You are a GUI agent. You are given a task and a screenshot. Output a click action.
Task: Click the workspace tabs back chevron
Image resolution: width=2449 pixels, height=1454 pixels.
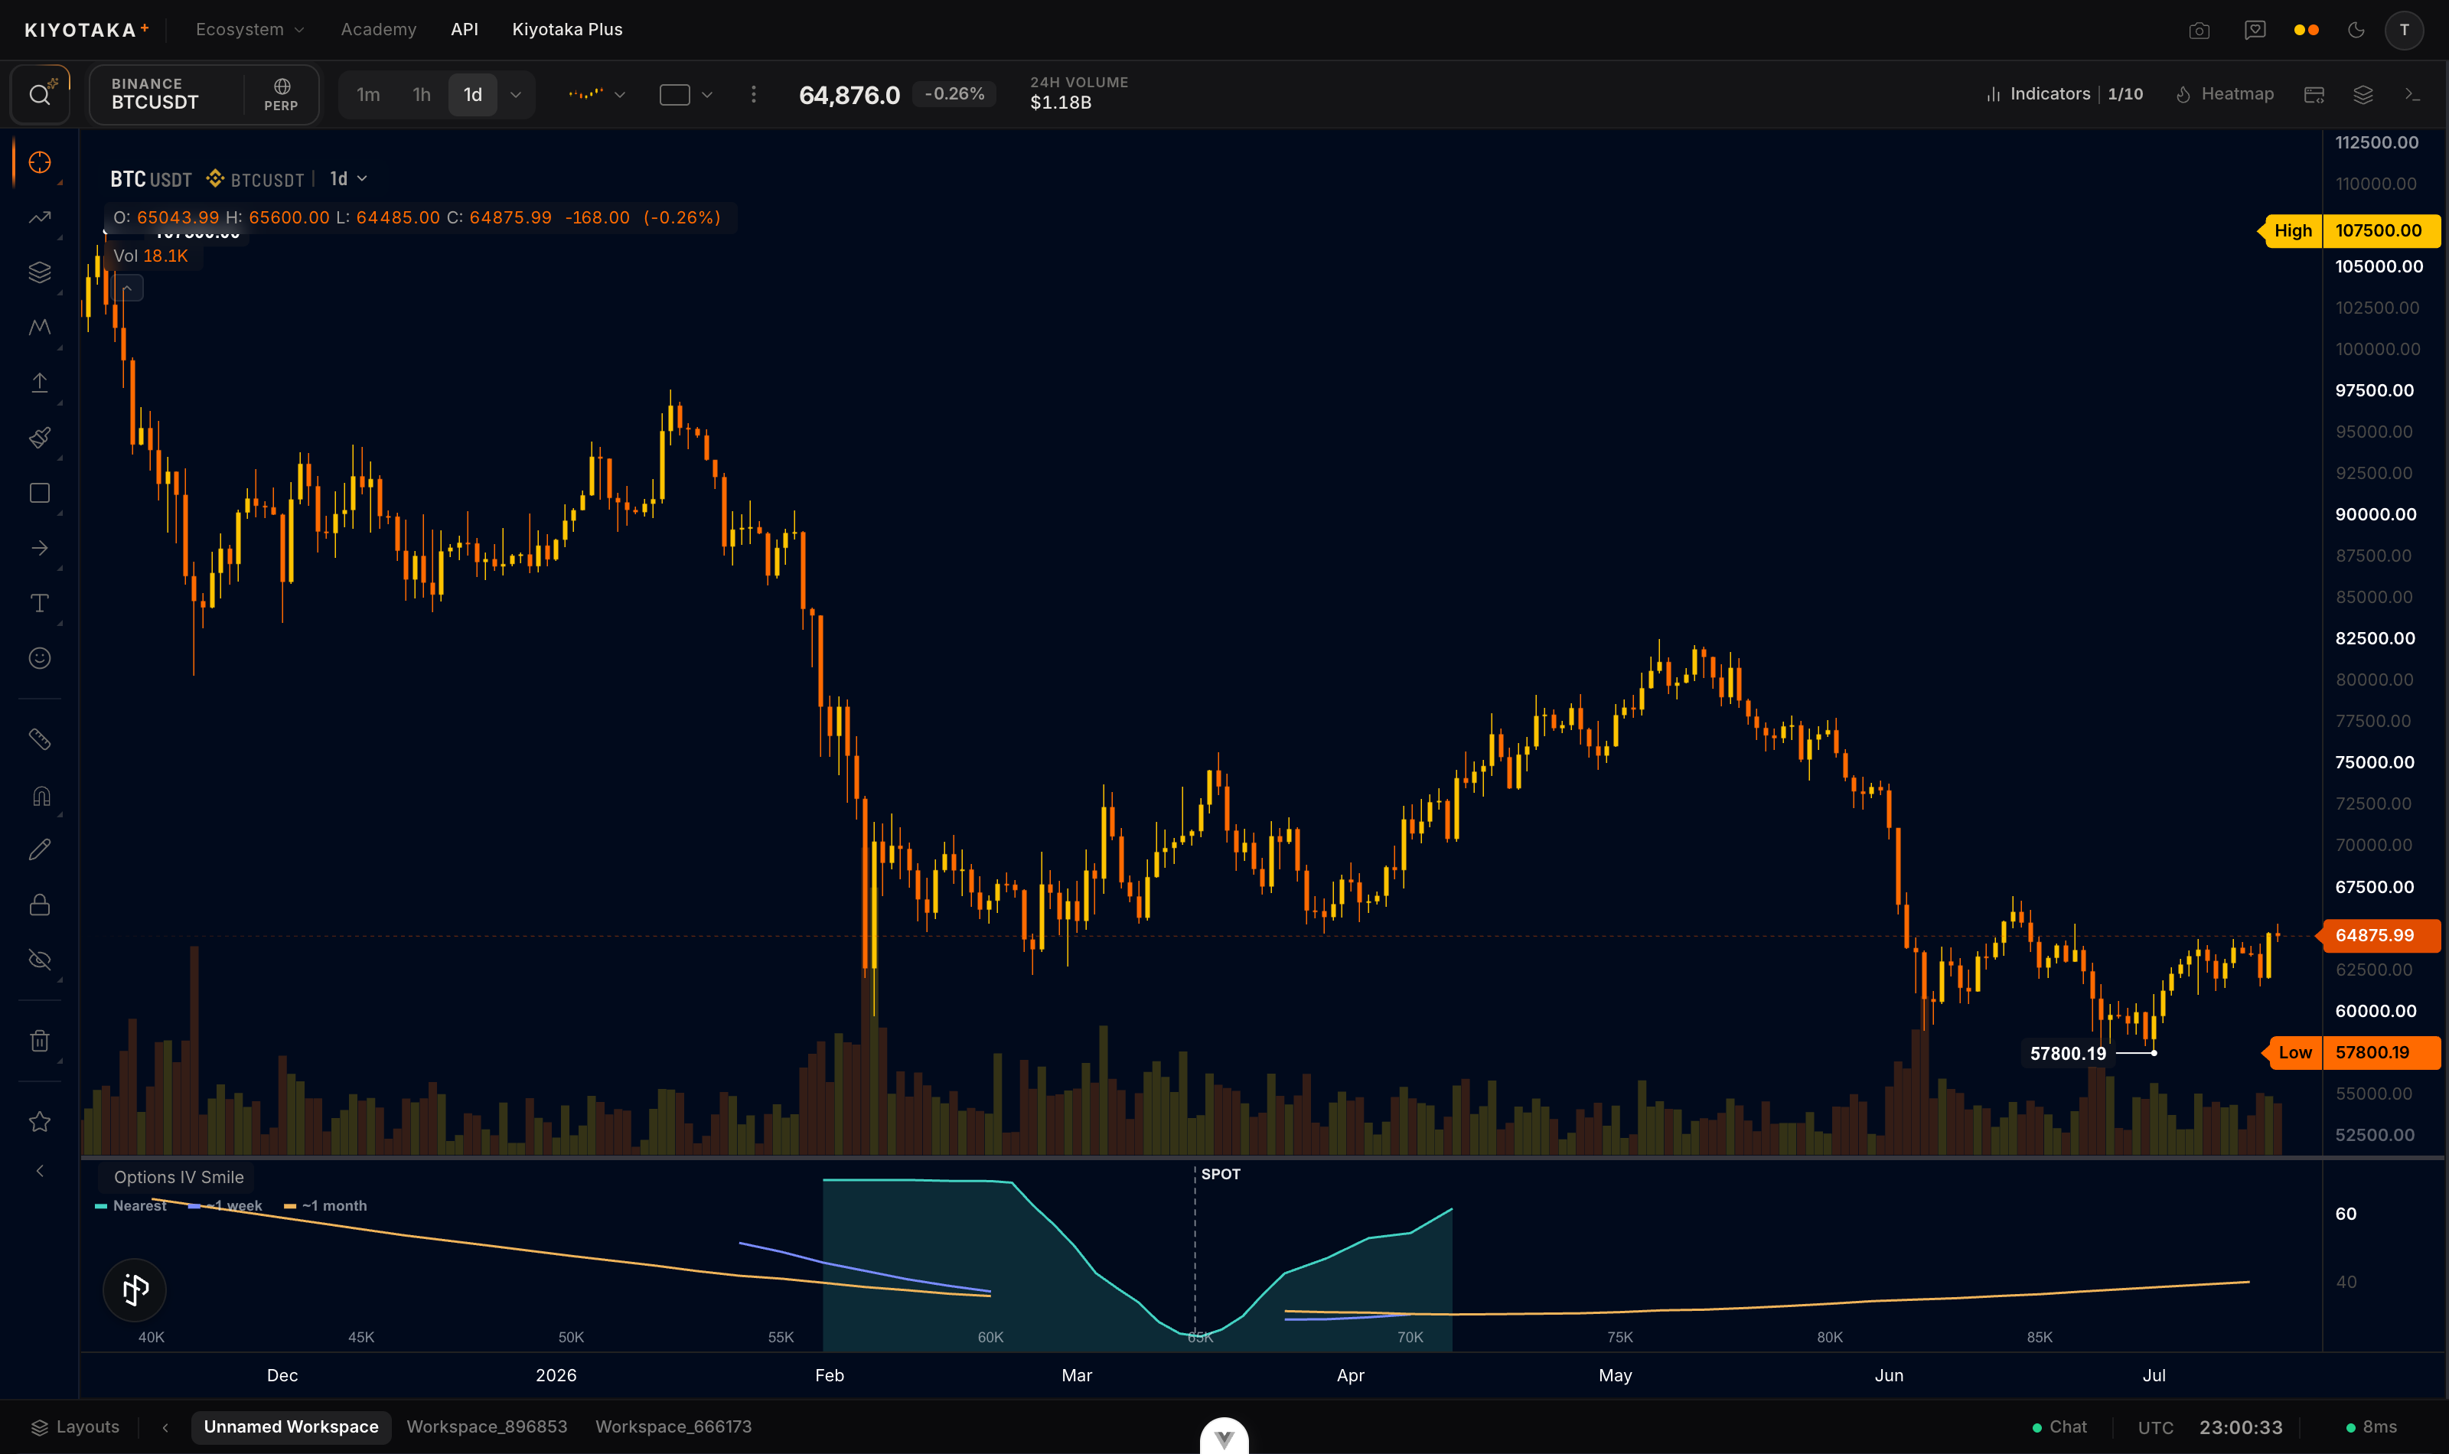click(165, 1427)
